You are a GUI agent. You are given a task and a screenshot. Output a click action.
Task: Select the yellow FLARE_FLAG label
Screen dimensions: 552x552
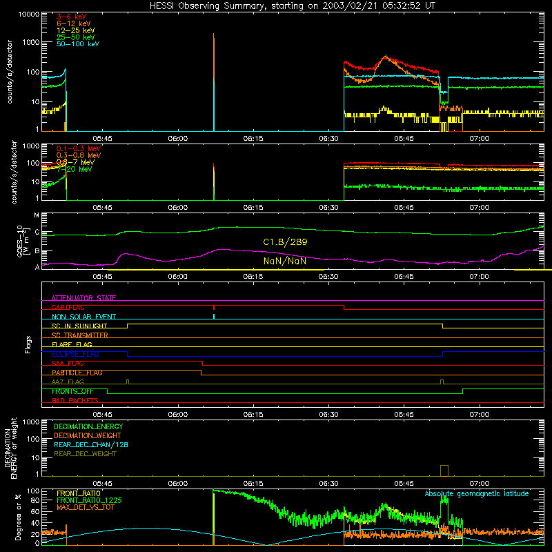pyautogui.click(x=72, y=344)
